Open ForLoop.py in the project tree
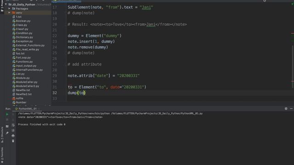 22,58
